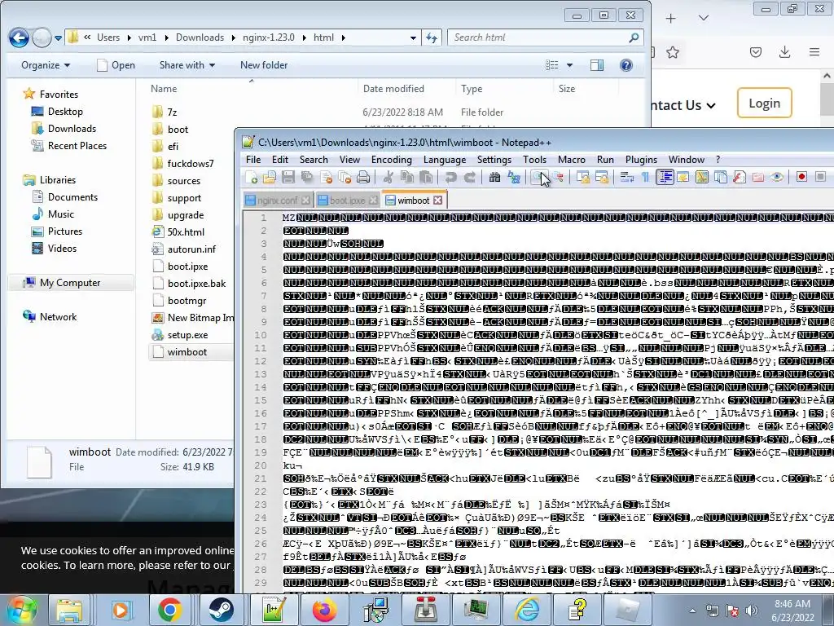Toggle Word Wrap in Notepad++ toolbar
The height and width of the screenshot is (626, 834).
coord(627,177)
